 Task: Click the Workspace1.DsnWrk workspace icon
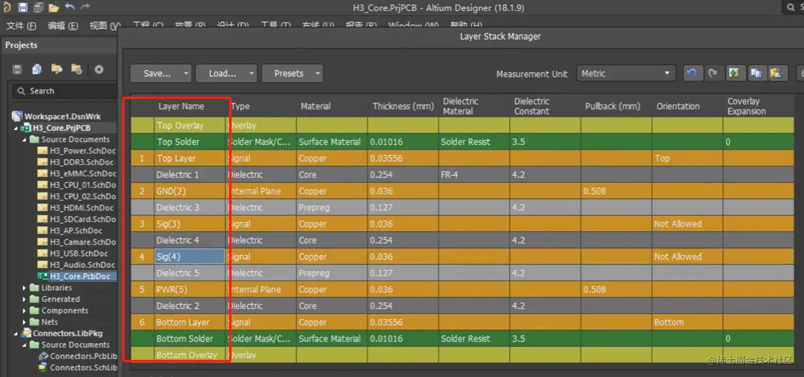tap(17, 116)
